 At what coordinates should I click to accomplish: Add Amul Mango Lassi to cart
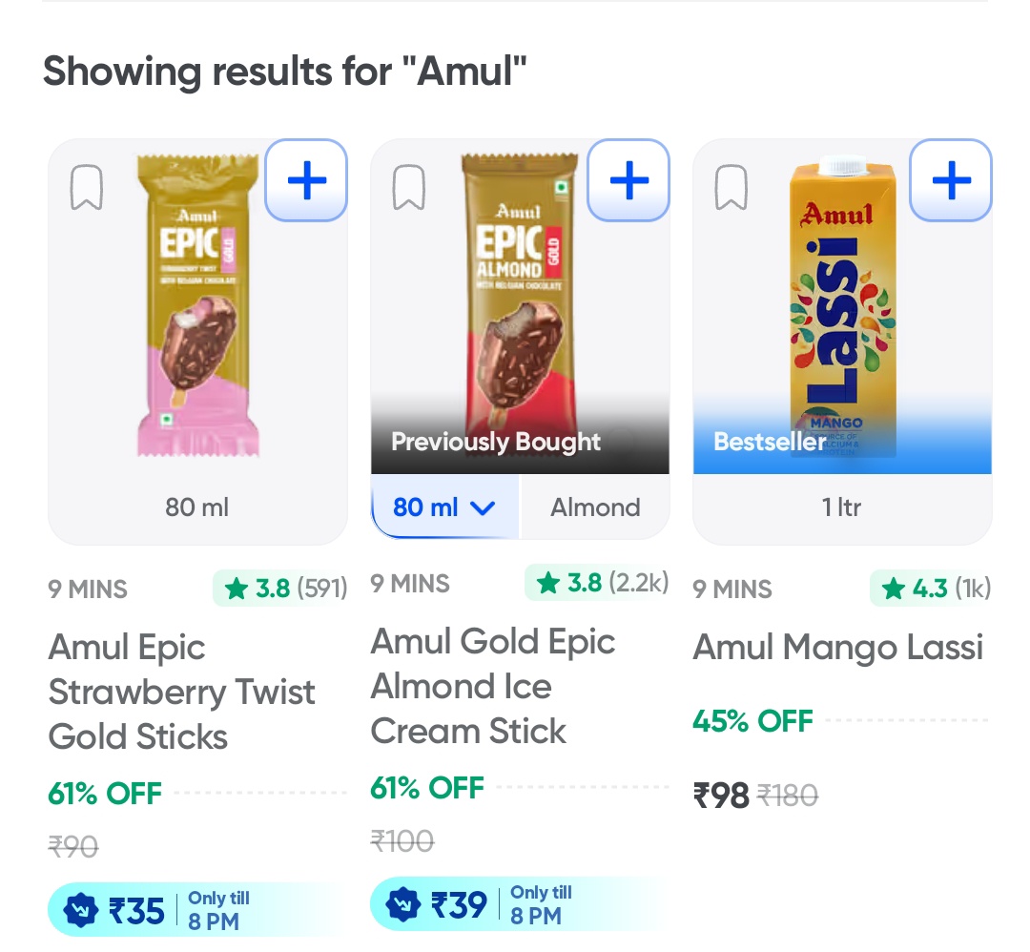[x=951, y=180]
